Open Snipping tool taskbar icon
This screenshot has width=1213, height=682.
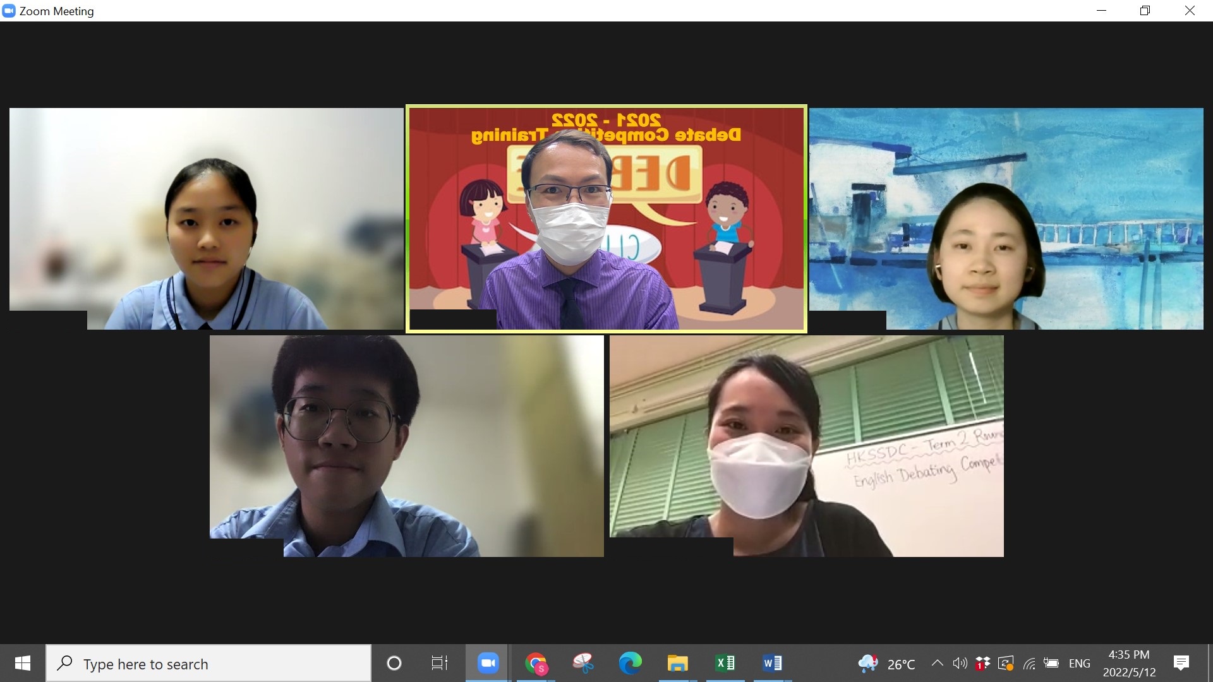(583, 663)
